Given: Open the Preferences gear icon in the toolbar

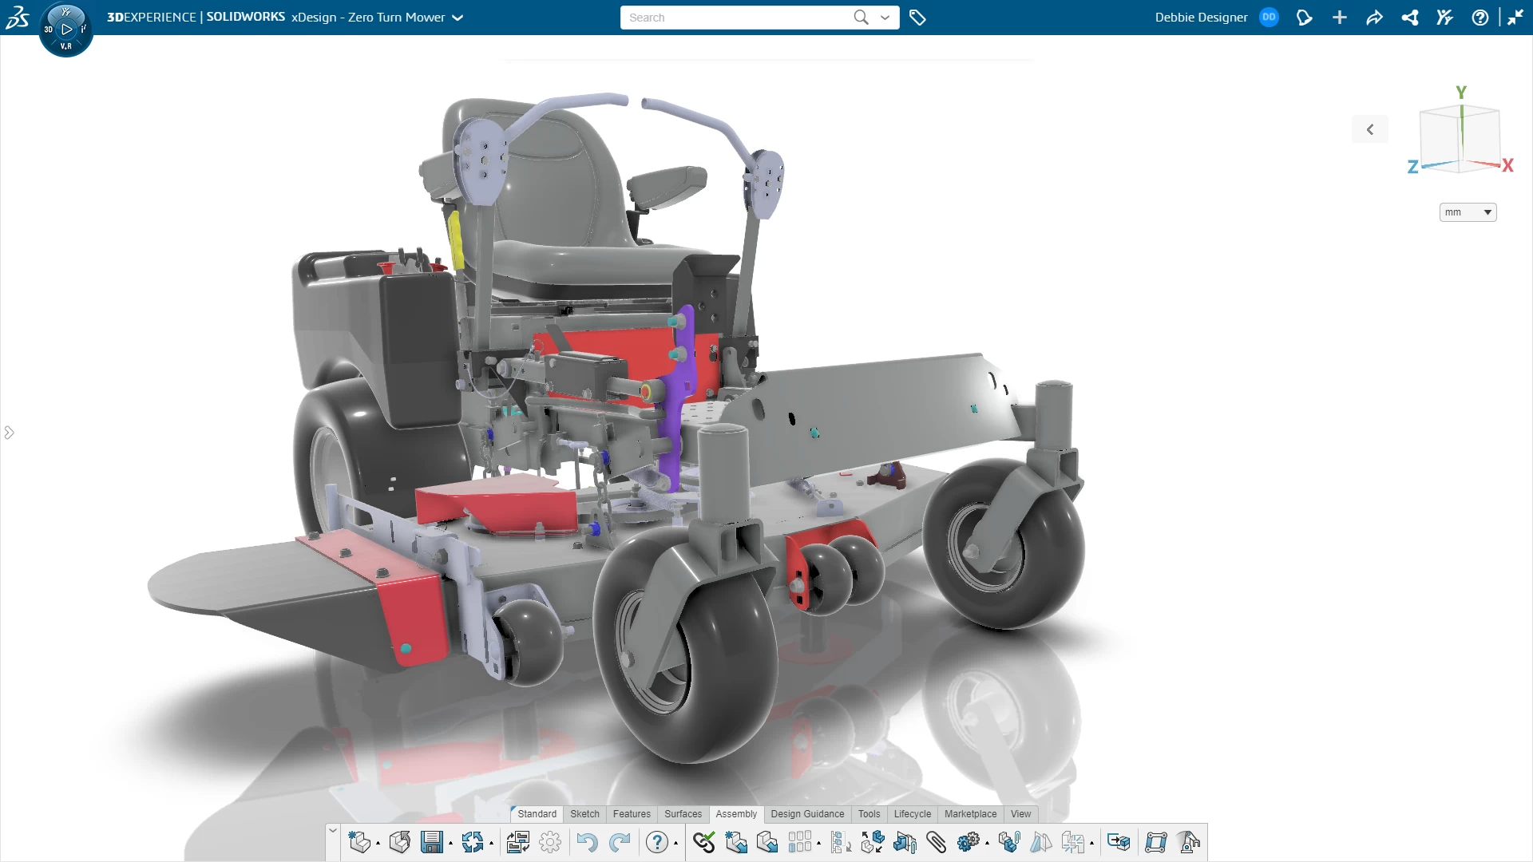Looking at the screenshot, I should [550, 842].
